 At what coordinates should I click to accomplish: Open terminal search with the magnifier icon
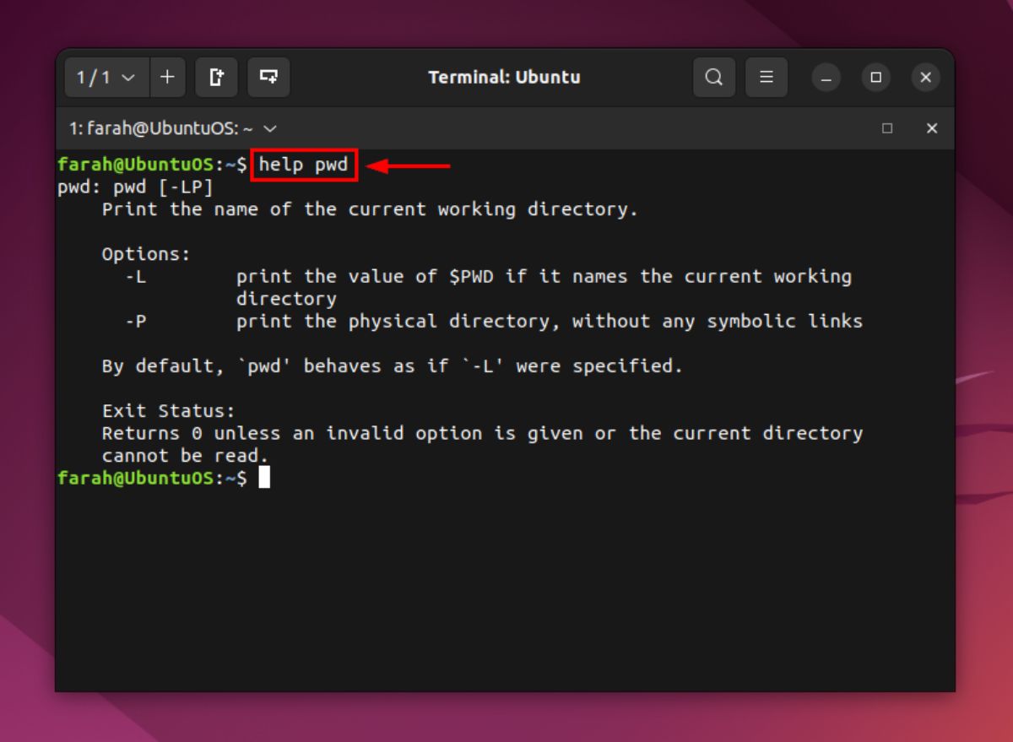click(x=714, y=77)
